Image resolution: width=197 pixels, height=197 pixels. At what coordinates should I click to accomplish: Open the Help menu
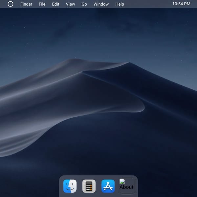tap(120, 4)
